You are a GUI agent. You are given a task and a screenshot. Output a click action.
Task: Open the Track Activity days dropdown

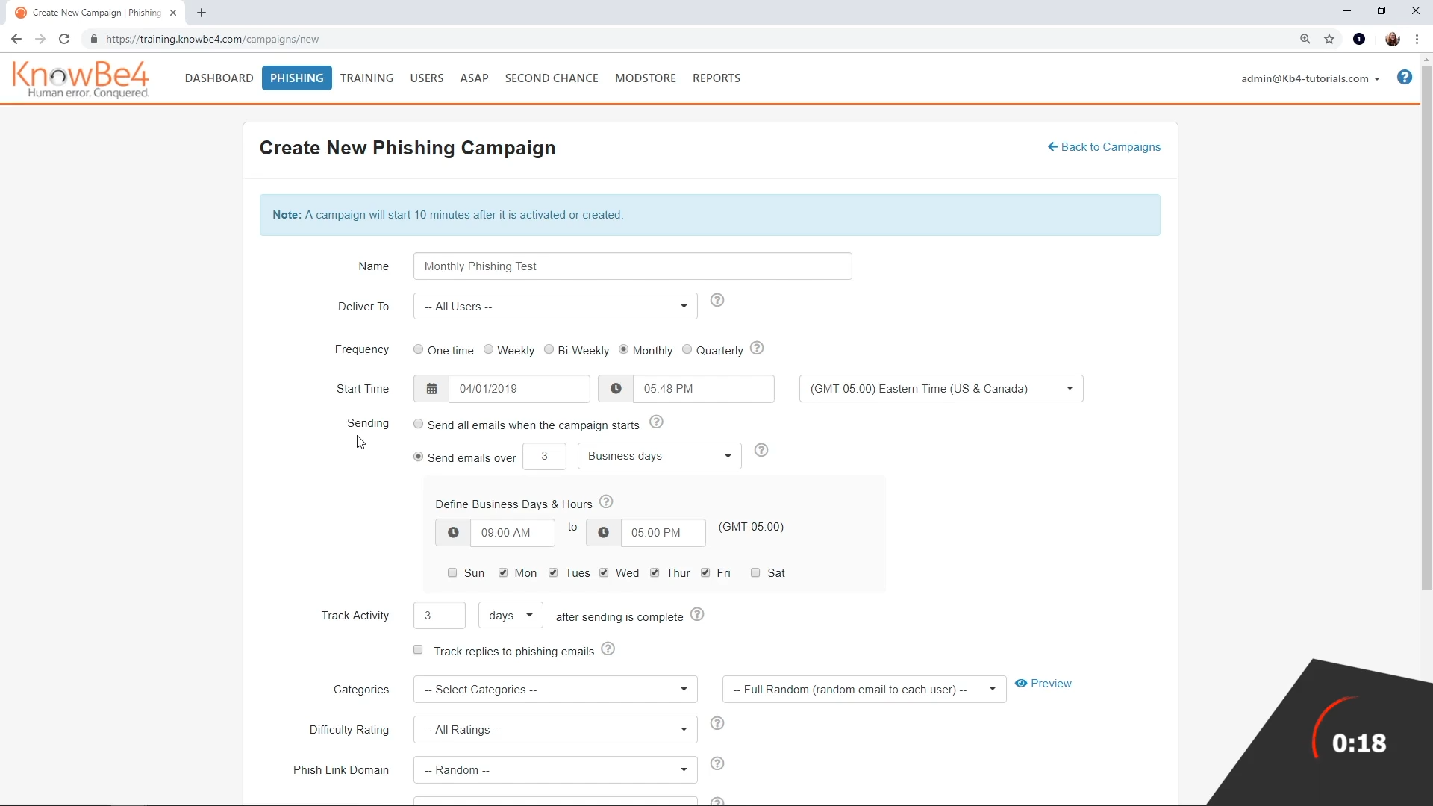click(511, 616)
